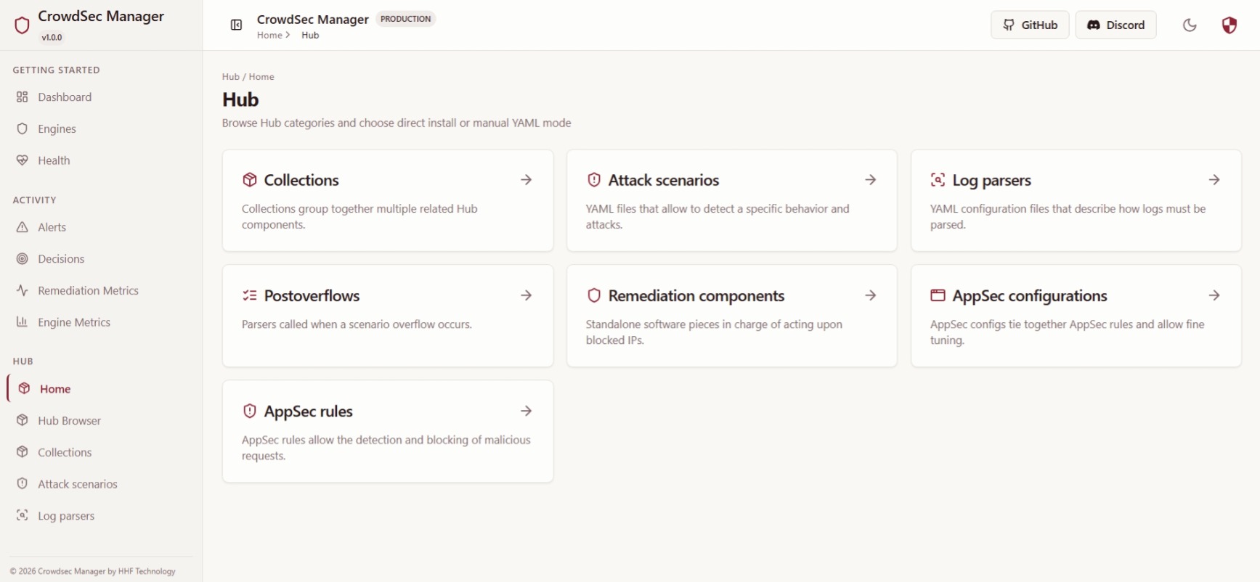
Task: Click the Alerts triangle icon
Action: tap(23, 227)
